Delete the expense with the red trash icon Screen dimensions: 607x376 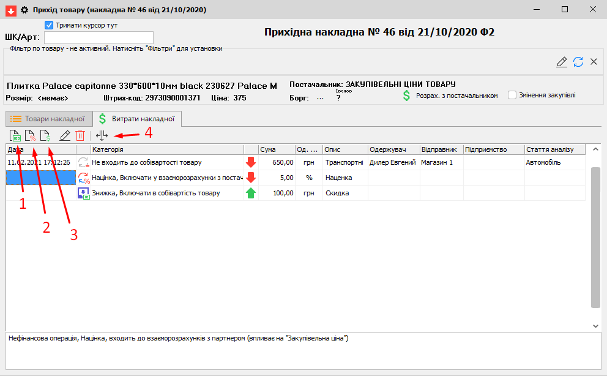point(80,135)
